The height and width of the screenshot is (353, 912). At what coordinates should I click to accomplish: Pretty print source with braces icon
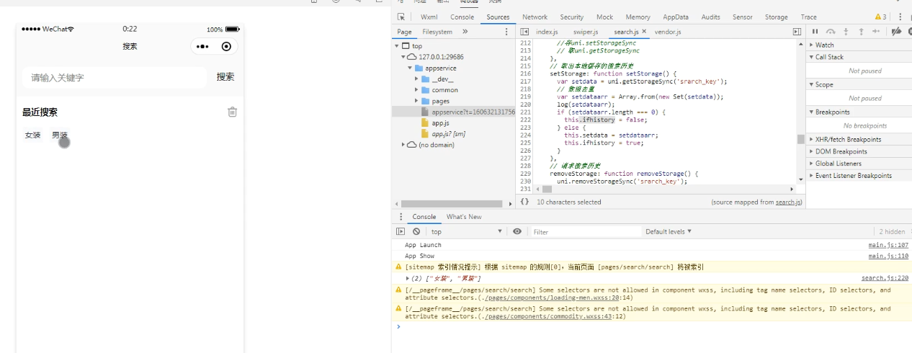pos(525,202)
